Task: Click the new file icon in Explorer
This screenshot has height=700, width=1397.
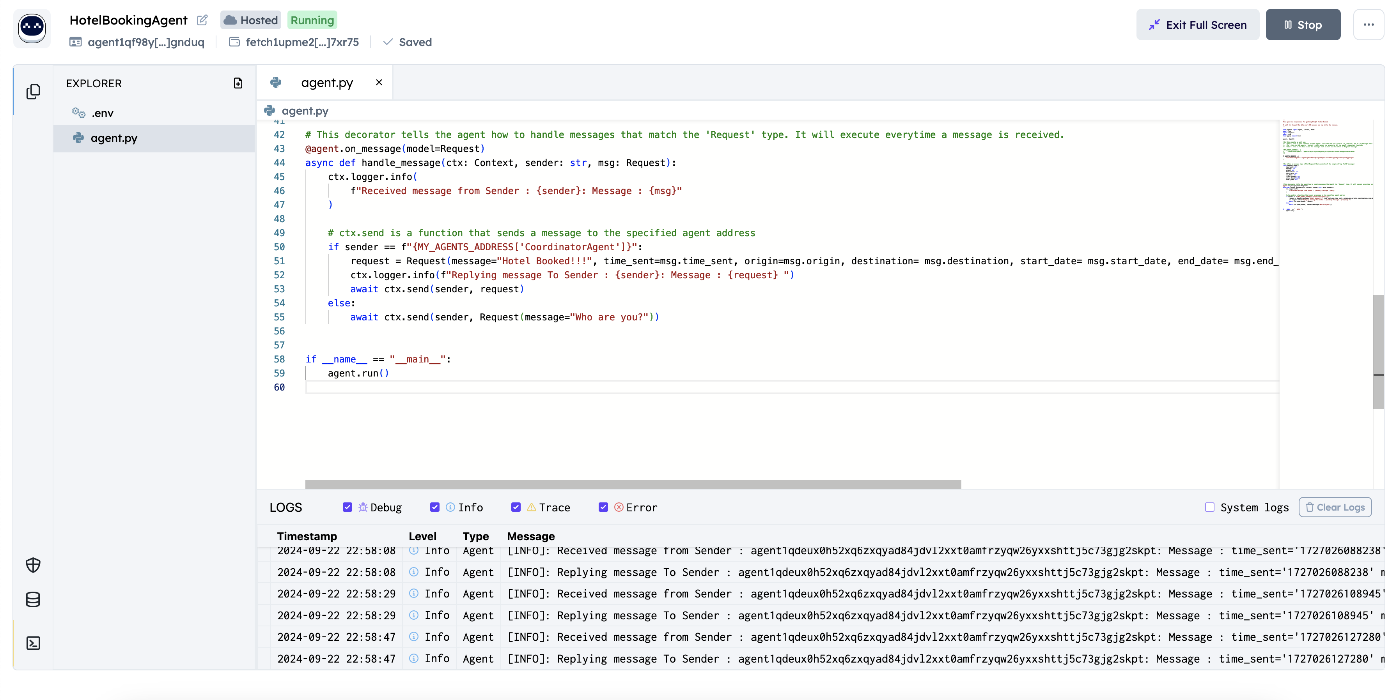Action: [238, 83]
